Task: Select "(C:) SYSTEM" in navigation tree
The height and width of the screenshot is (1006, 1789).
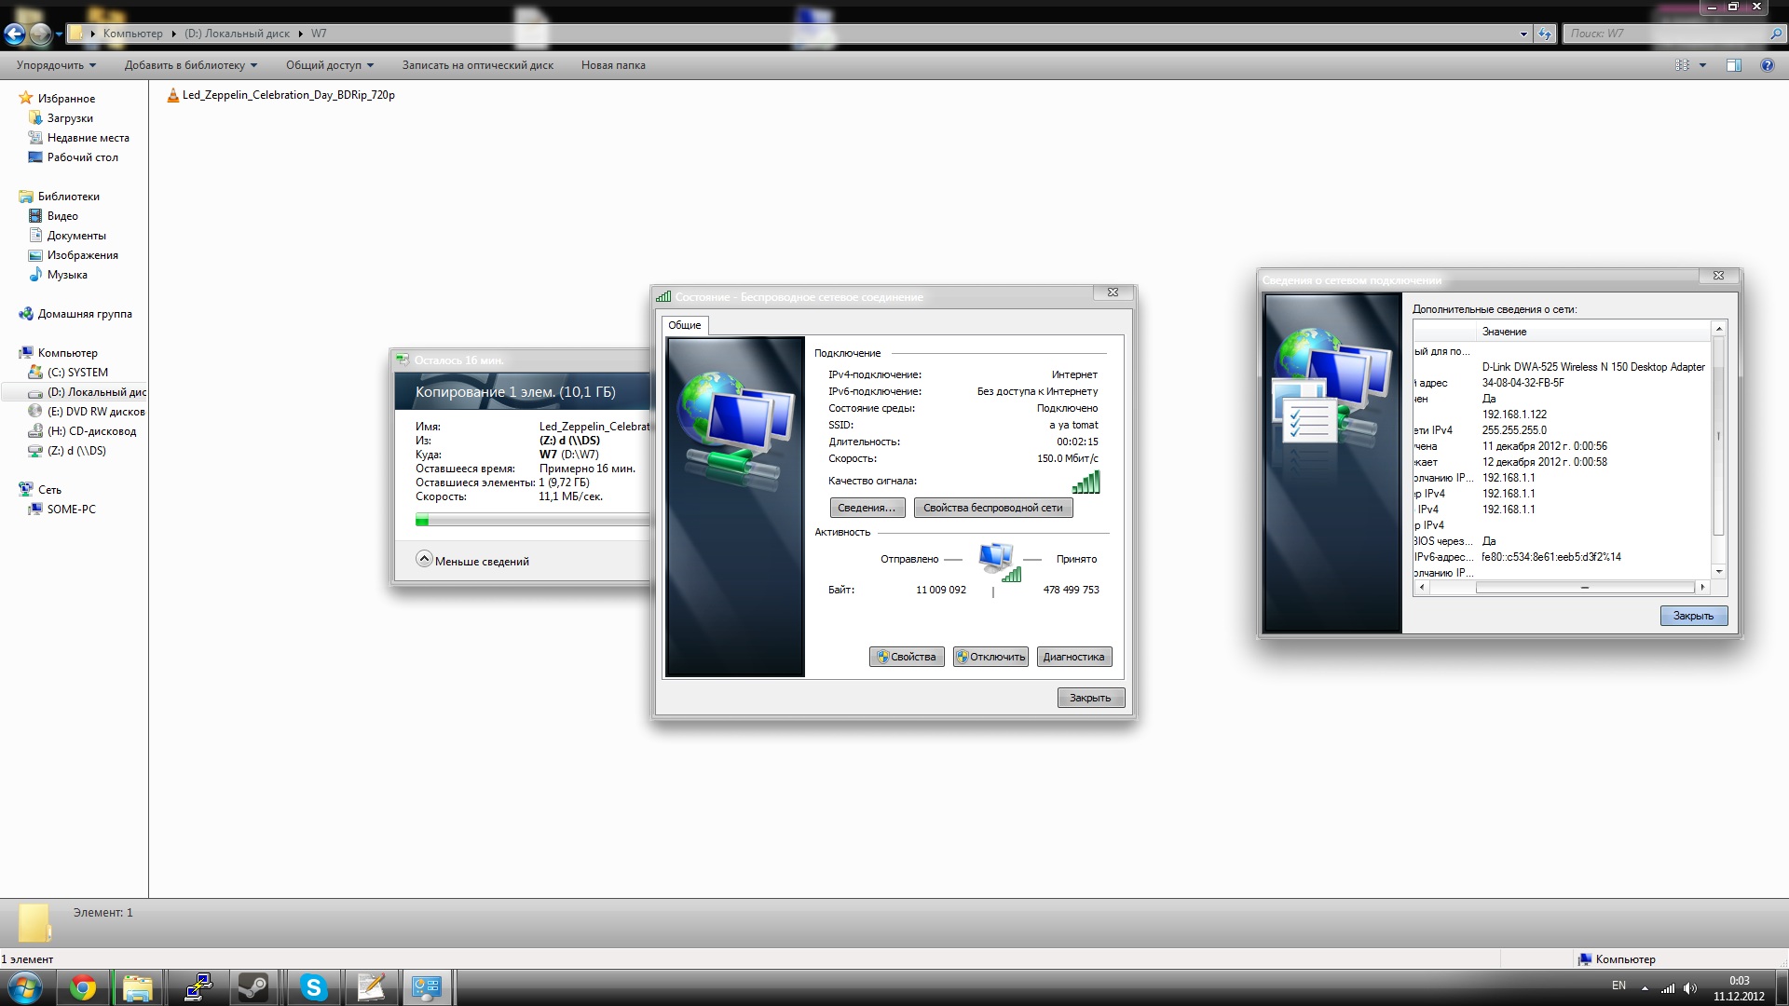Action: tap(77, 373)
